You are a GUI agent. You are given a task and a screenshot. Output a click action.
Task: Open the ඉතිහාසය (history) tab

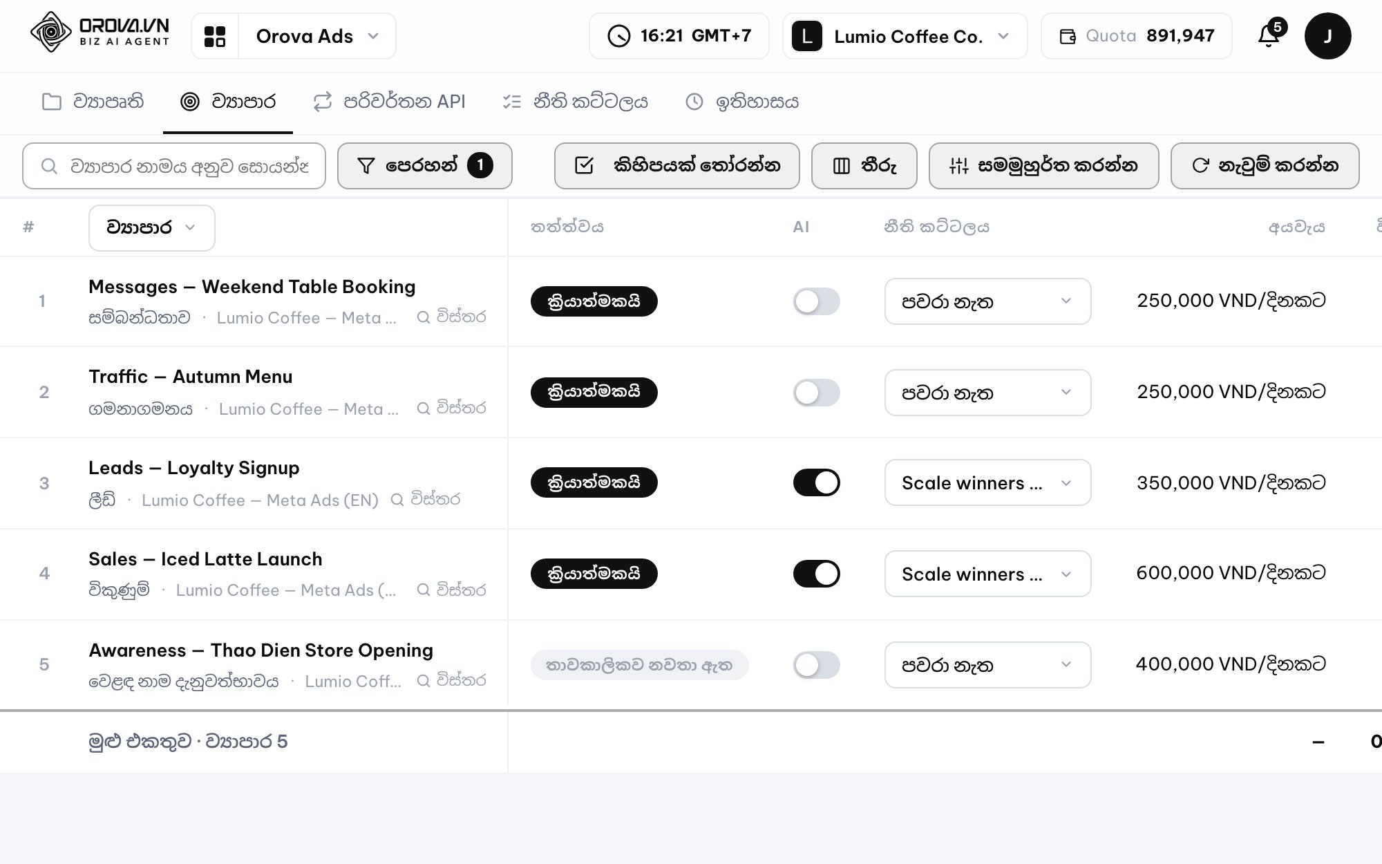pyautogui.click(x=742, y=102)
